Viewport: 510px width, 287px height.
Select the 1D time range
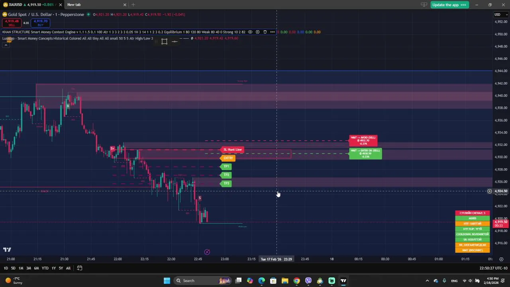click(x=6, y=268)
